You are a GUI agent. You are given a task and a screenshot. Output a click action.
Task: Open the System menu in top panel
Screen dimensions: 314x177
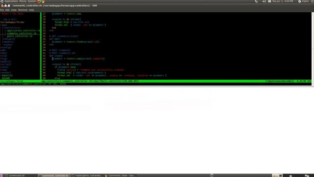[x=32, y=1]
